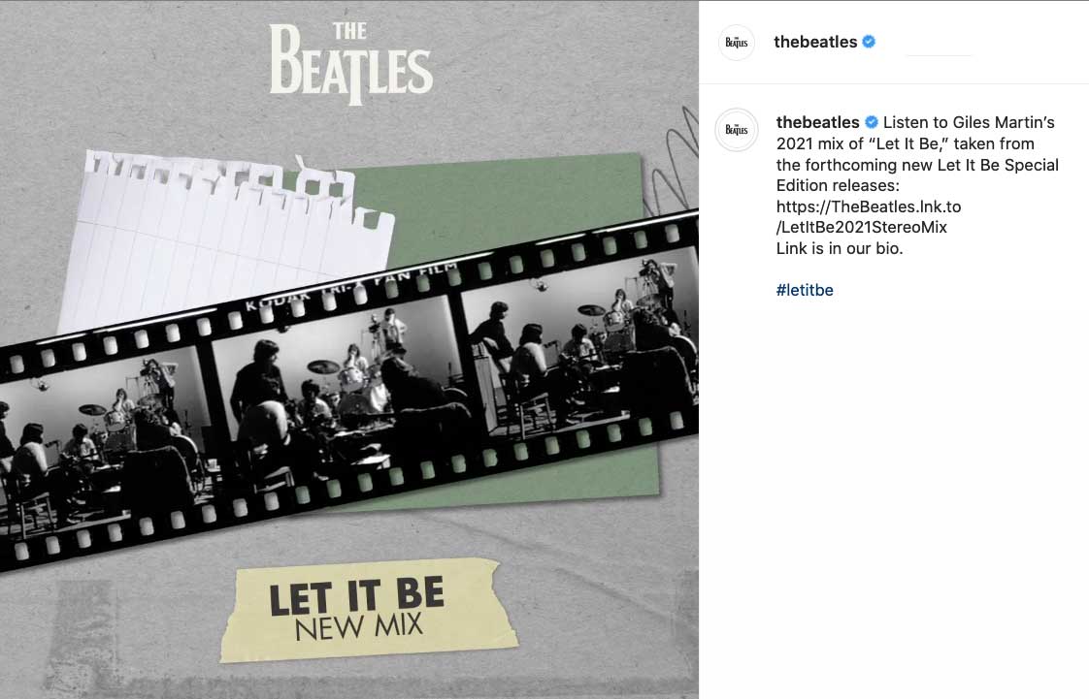
Task: Open the Beatles avatar in post header
Action: click(736, 43)
